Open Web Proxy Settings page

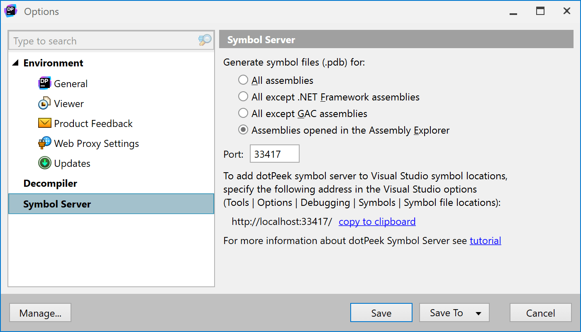pyautogui.click(x=96, y=143)
